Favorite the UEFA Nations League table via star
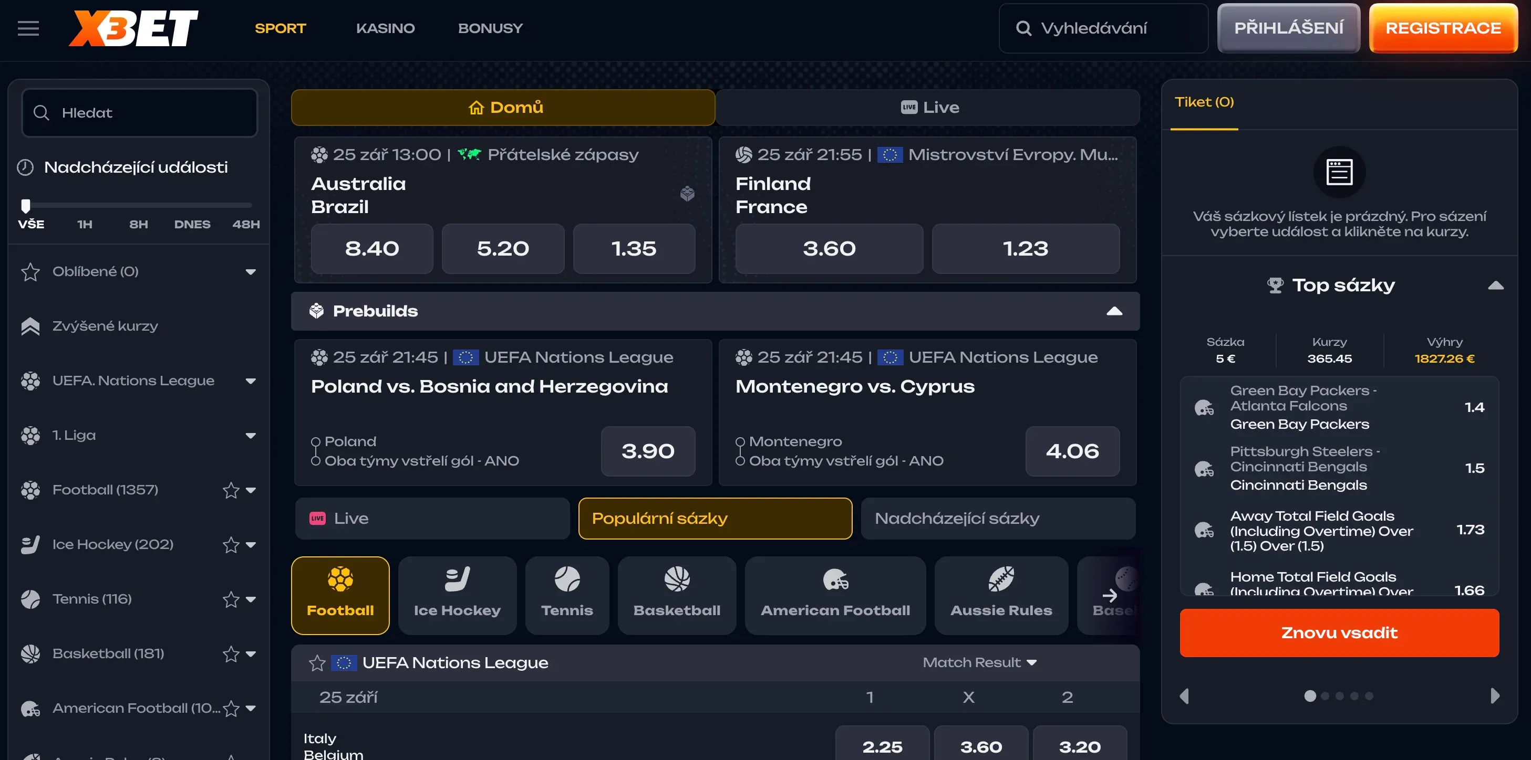The image size is (1531, 760). [317, 662]
